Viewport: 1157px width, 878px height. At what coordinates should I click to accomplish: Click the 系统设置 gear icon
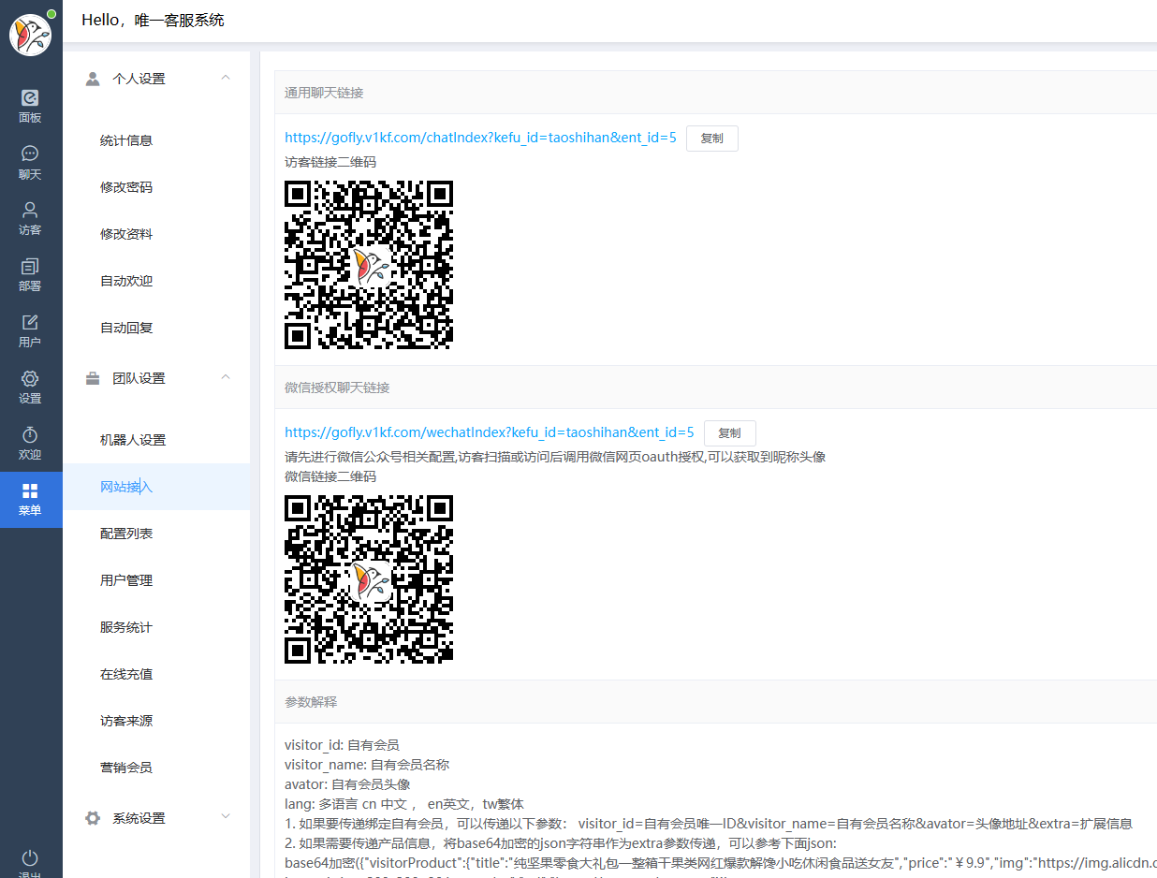(93, 818)
